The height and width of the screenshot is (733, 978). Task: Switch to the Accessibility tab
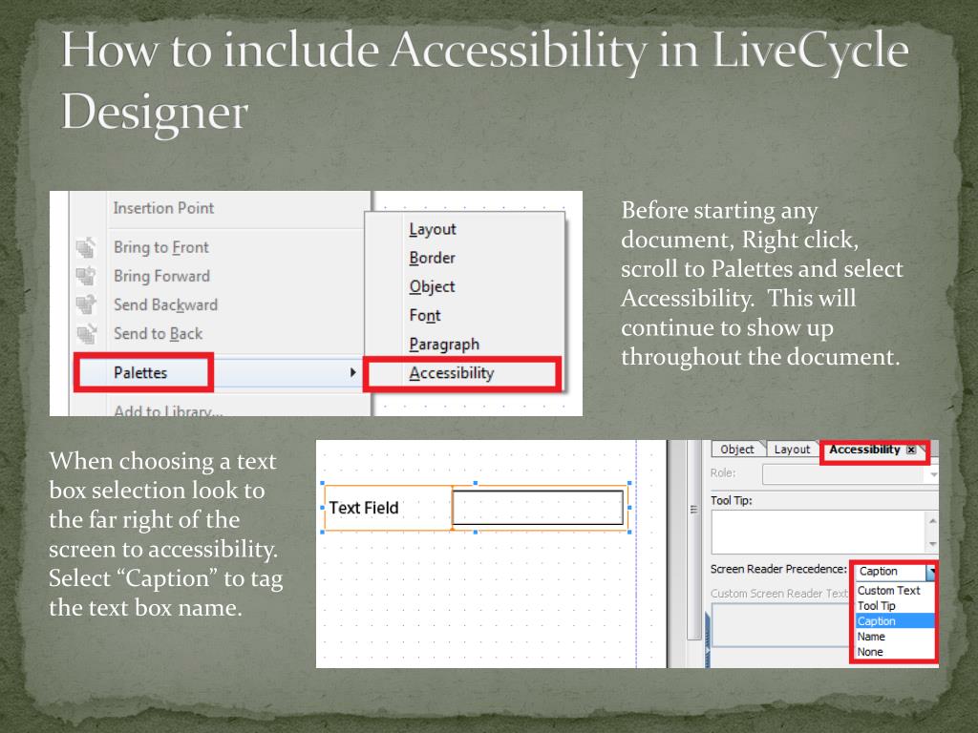pos(864,450)
